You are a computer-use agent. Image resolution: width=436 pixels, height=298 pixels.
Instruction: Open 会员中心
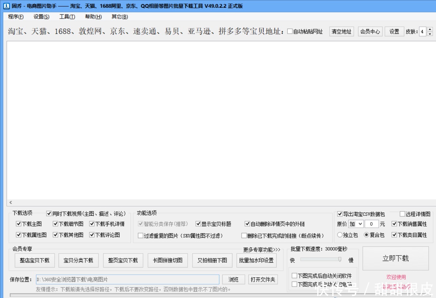[x=370, y=31]
